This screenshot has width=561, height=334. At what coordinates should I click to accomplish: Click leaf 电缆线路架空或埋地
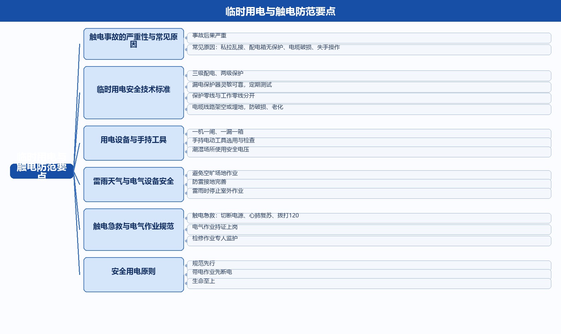pos(369,110)
